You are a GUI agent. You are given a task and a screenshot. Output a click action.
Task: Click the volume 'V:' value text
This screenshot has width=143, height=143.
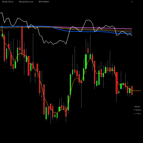click(x=138, y=110)
